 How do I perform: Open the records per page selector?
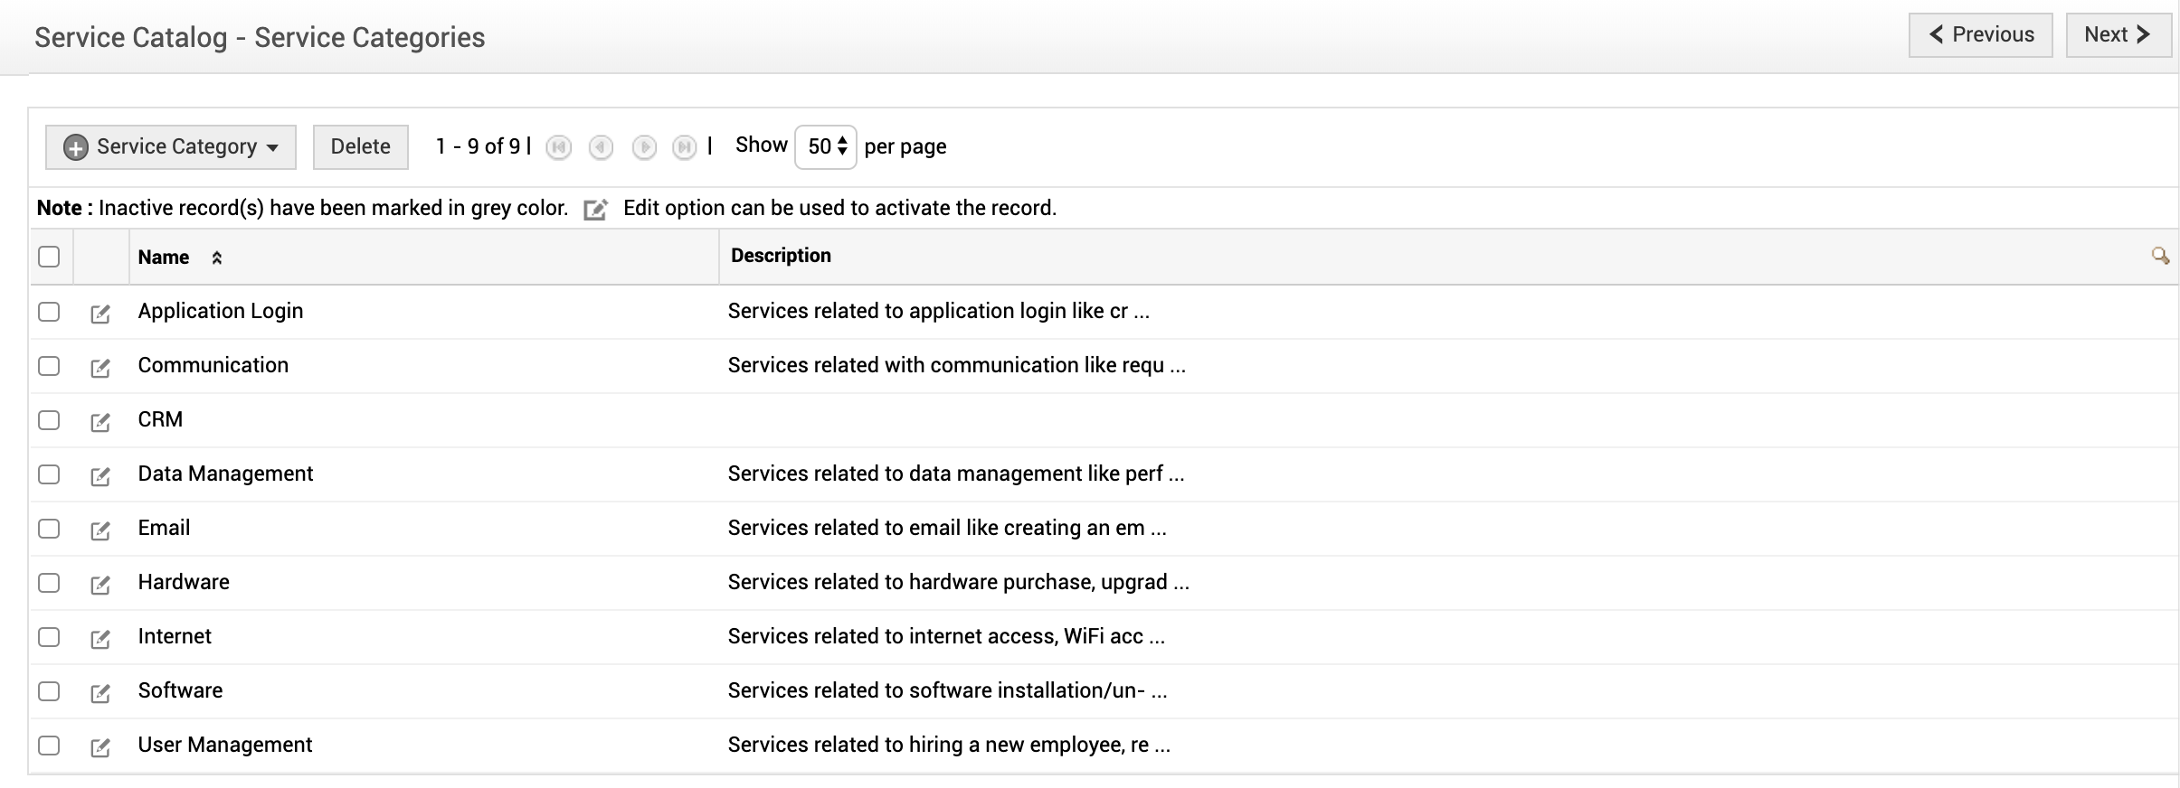pyautogui.click(x=826, y=147)
